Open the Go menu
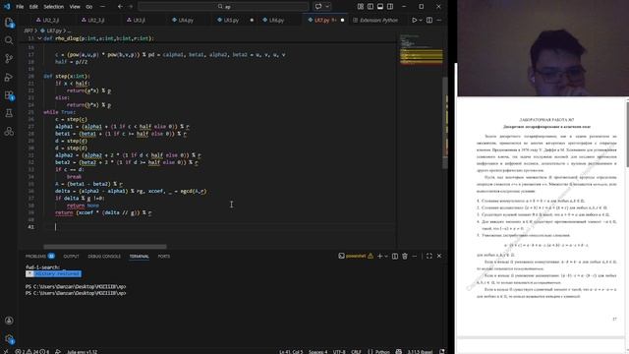 (89, 7)
